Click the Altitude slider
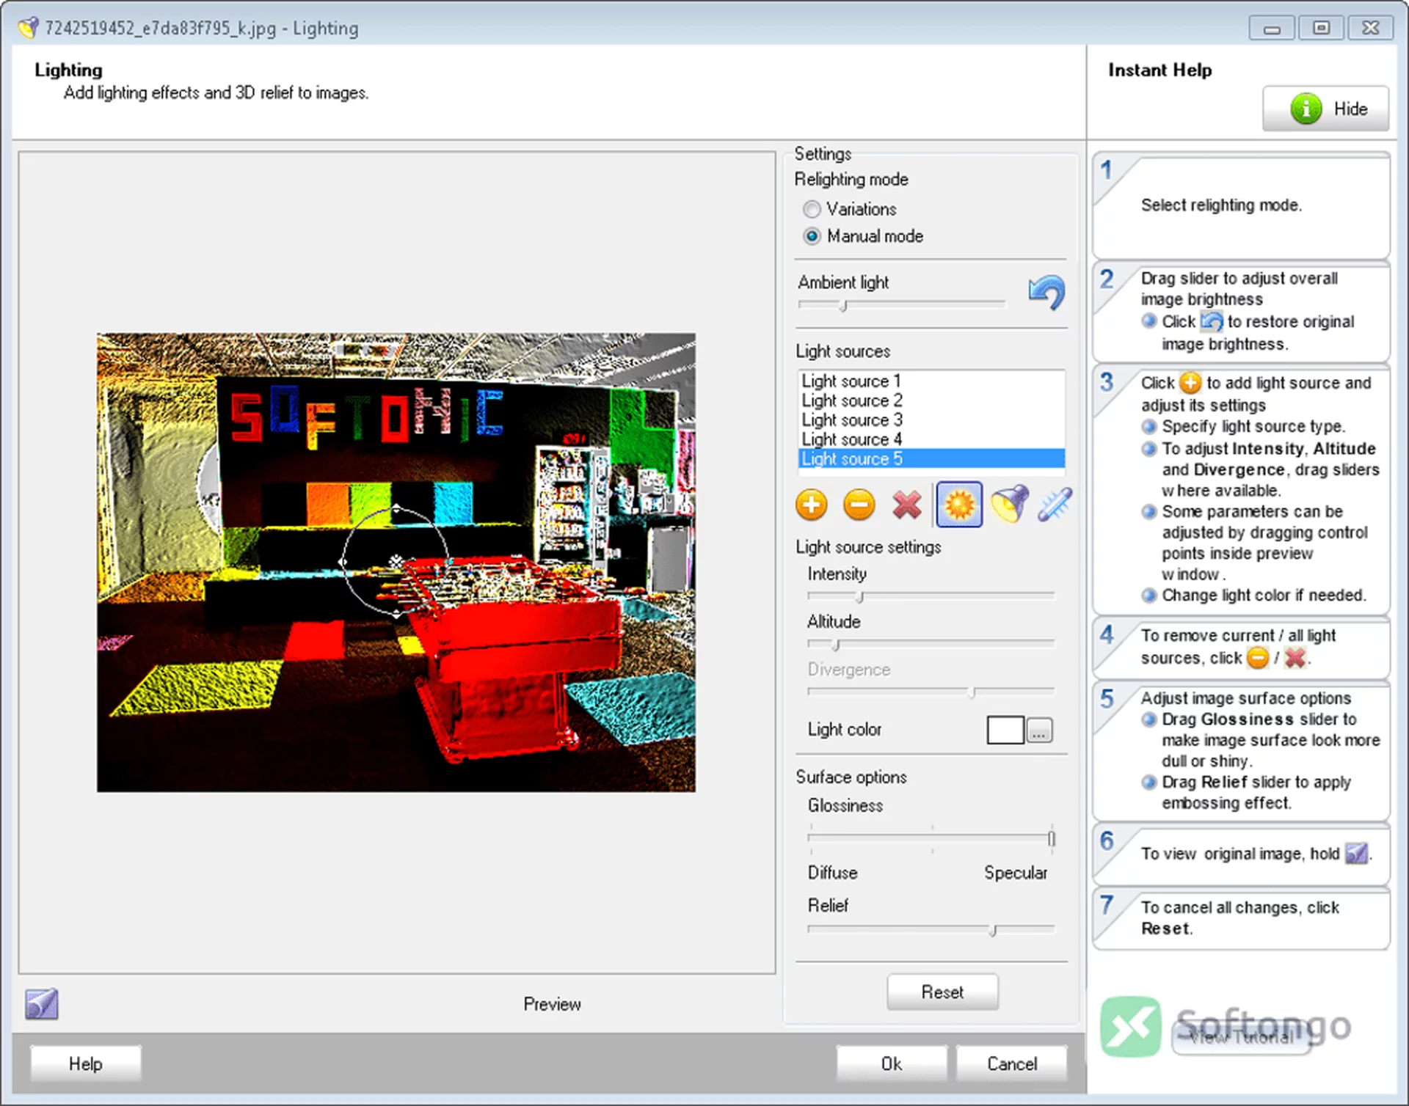1409x1106 pixels. point(931,644)
